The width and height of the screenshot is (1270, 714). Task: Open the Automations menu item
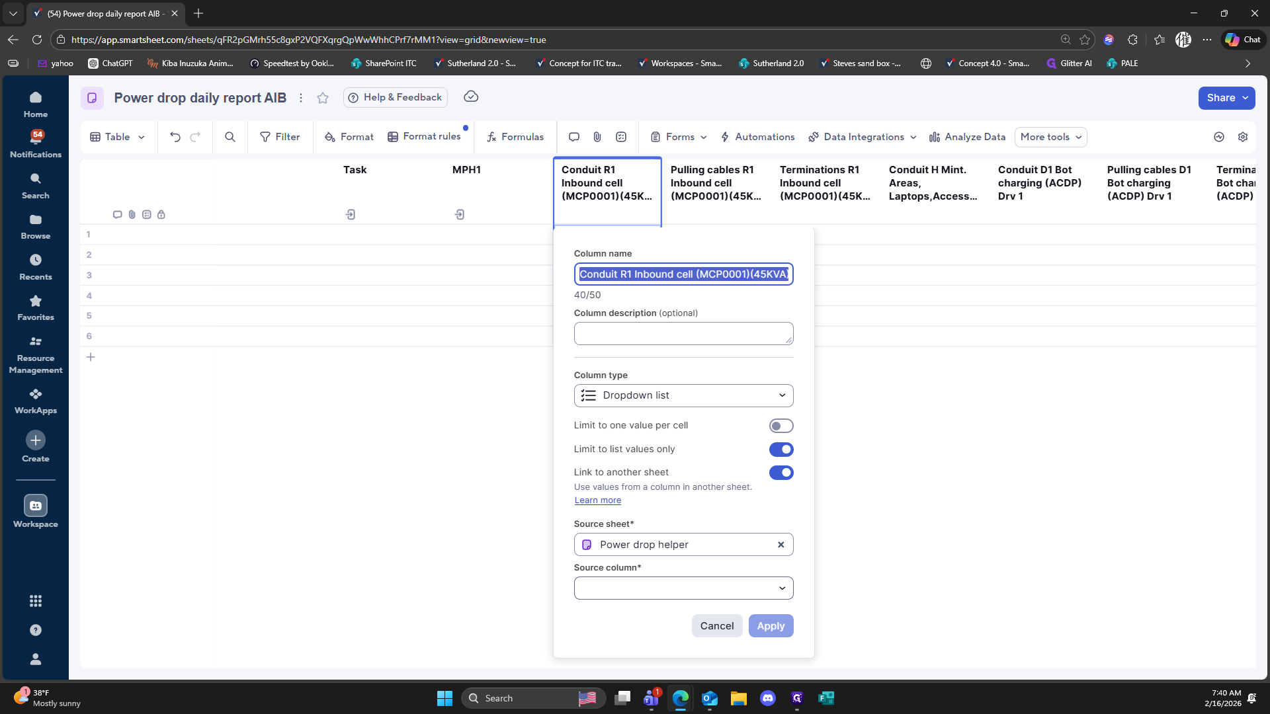757,137
